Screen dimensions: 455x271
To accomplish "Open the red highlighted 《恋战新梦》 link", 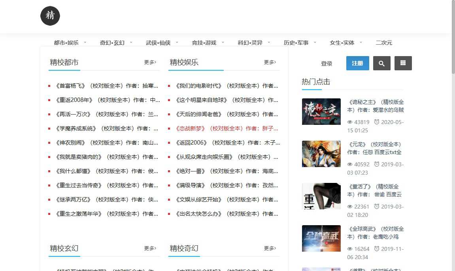I will click(227, 128).
